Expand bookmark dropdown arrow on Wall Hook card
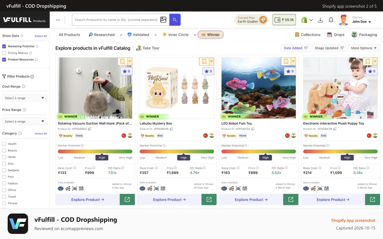Image resolution: width=383 pixels, height=239 pixels. (130, 61)
